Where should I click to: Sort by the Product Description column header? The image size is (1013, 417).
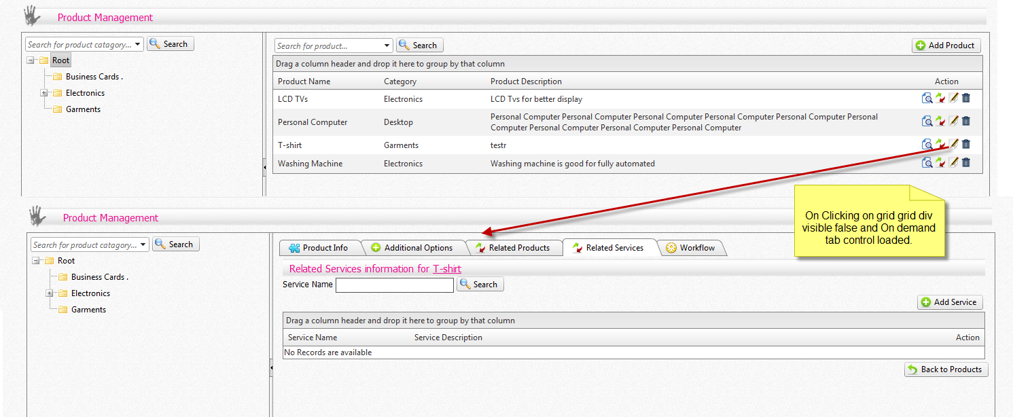pyautogui.click(x=526, y=81)
